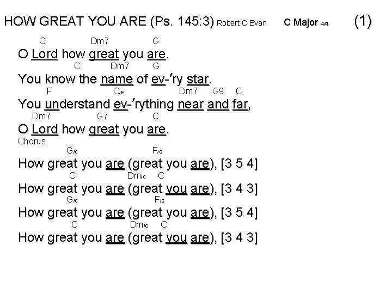Screen dimensions: 392x294
Task: Click the underlined word 'far'
Action: [240, 104]
